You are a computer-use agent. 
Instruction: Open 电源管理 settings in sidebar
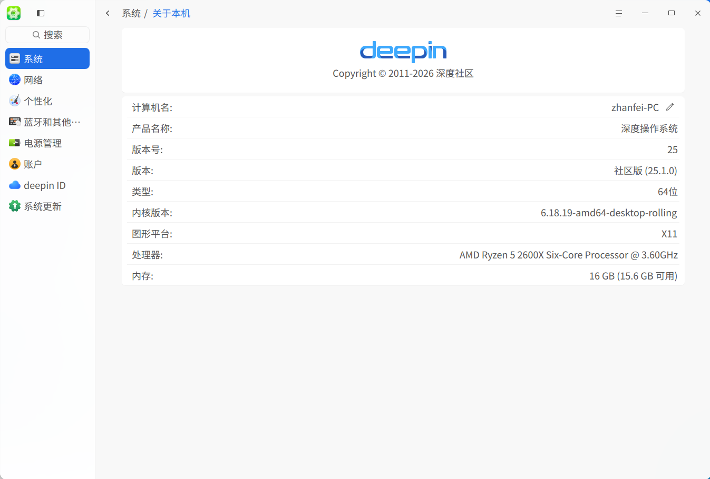pos(47,143)
